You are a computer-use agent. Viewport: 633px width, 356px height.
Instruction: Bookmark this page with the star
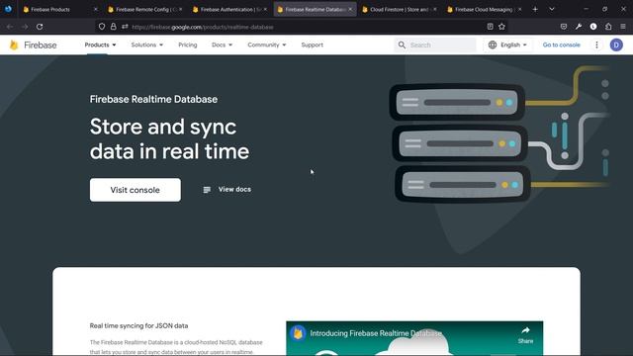[x=501, y=27]
